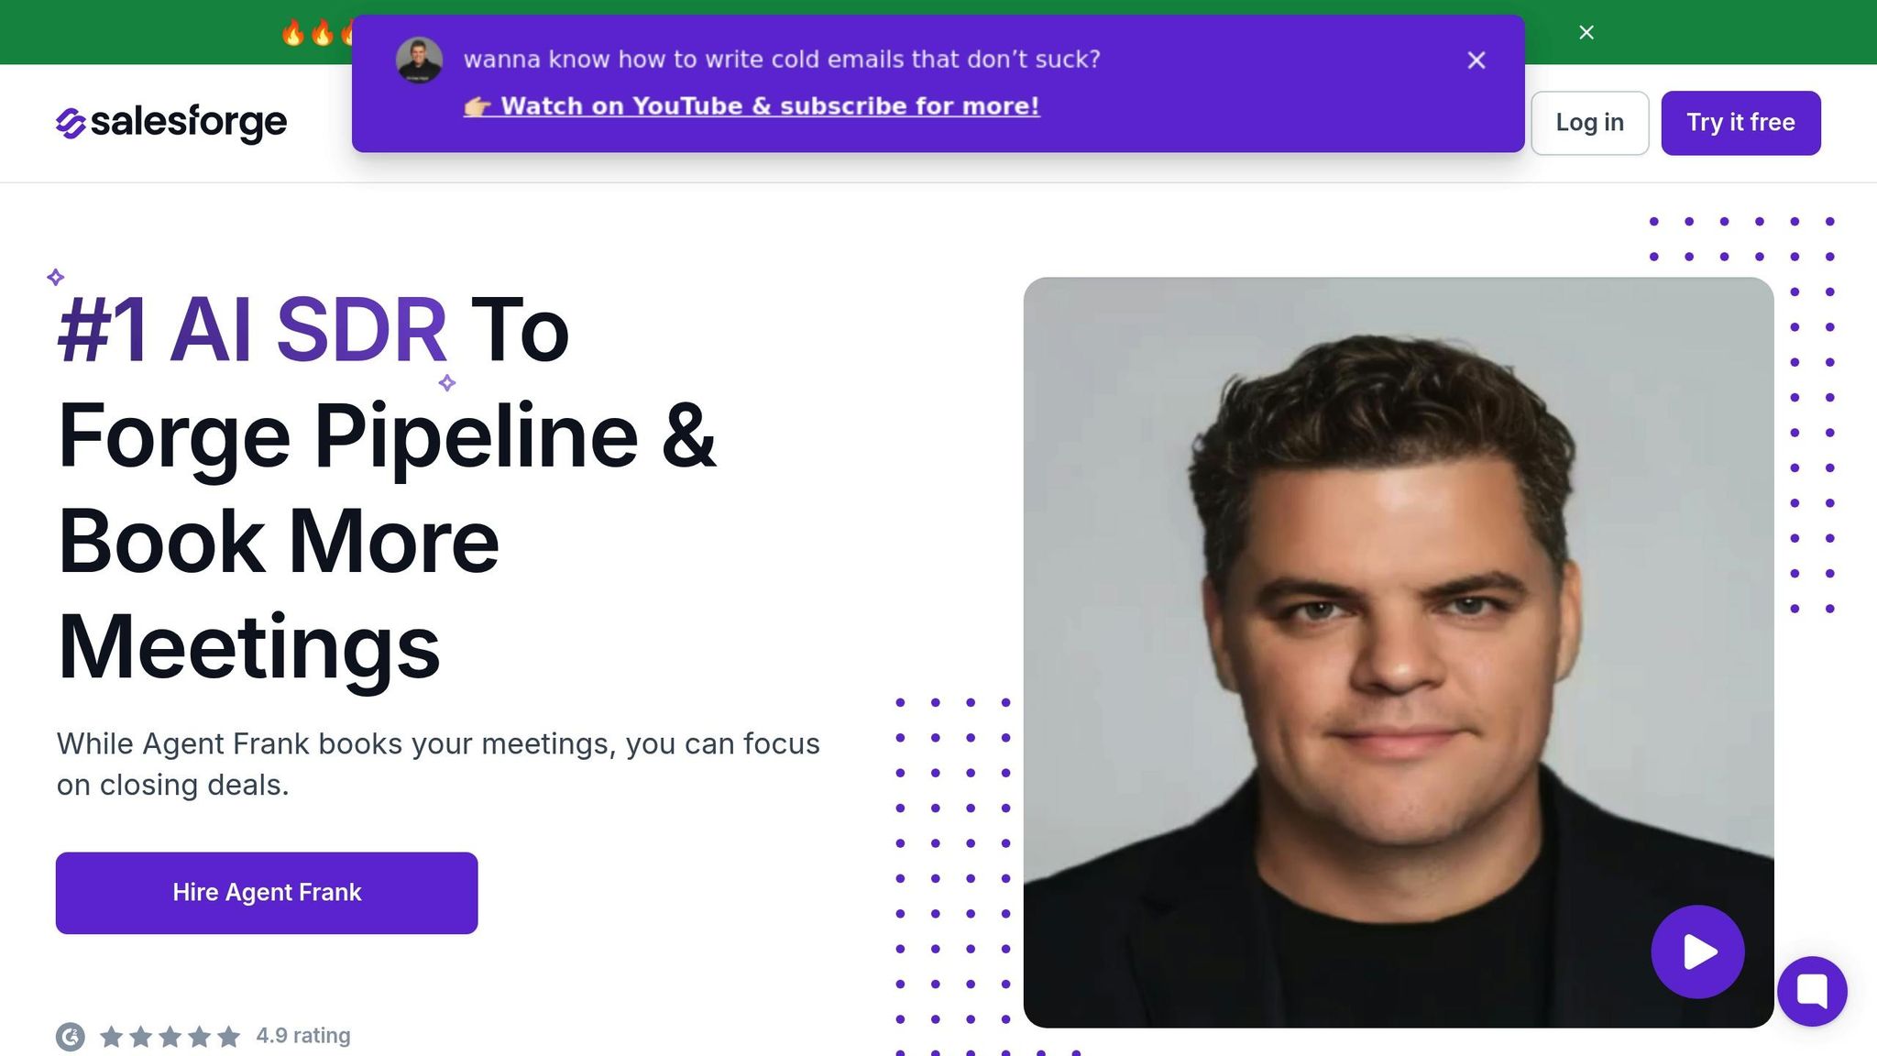Click Agent Frank's portrait thumbnail
This screenshot has height=1056, width=1877.
coord(1399,652)
